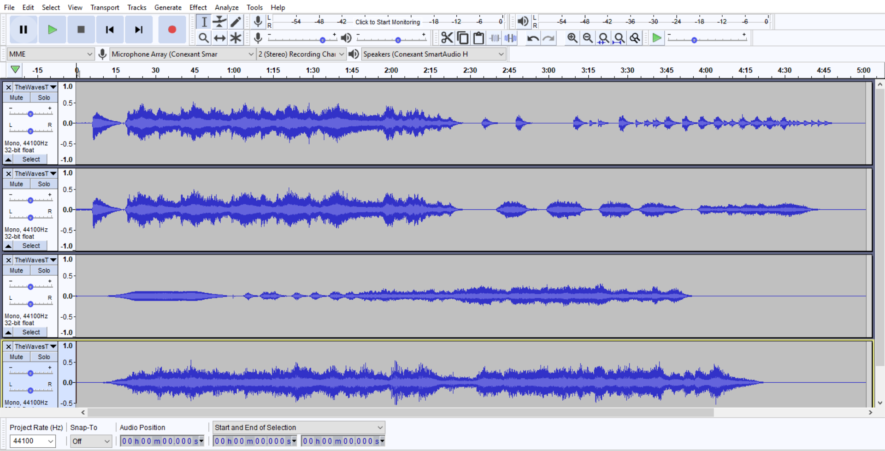The width and height of the screenshot is (885, 451).
Task: Select the Selection (I-beam) tool
Action: [204, 22]
